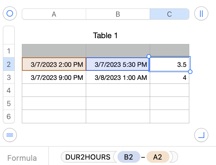Click the Table 1 title

coord(105,36)
